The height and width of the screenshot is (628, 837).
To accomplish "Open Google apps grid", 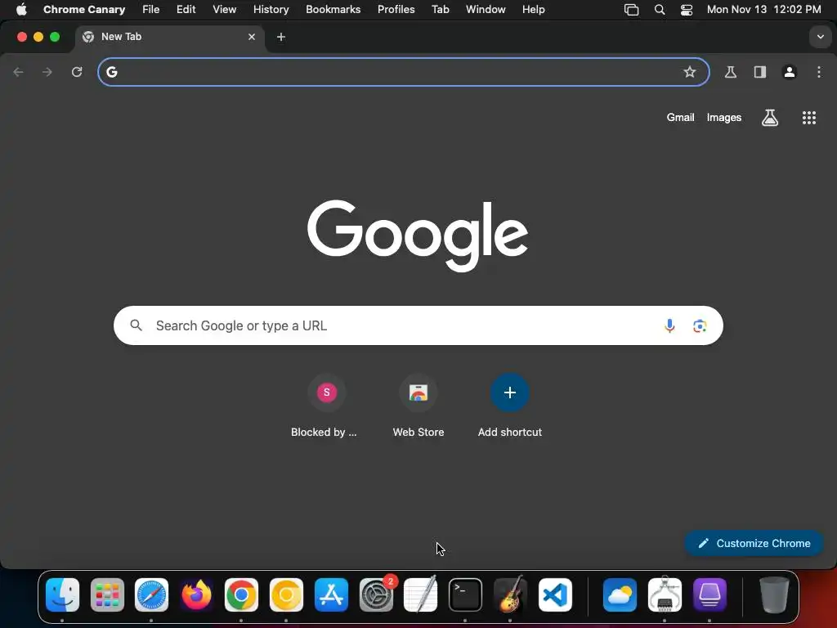I will (809, 118).
